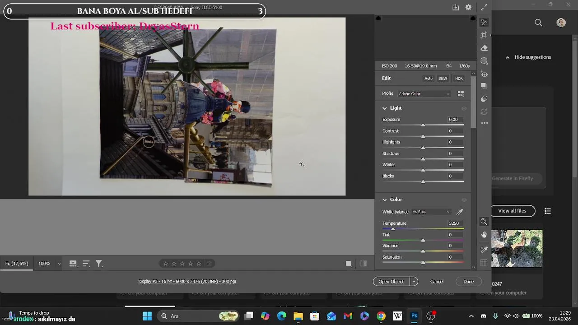Click the Cancel button
This screenshot has height=325, width=578.
click(x=437, y=281)
